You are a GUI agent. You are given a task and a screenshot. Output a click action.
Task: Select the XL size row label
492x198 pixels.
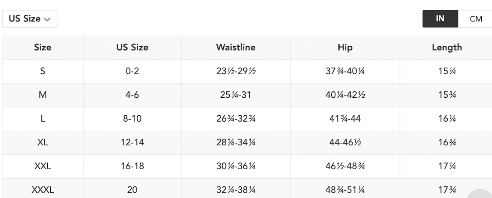pos(43,143)
